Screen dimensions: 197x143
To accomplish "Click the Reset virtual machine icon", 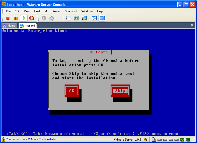I will (x=31, y=18).
